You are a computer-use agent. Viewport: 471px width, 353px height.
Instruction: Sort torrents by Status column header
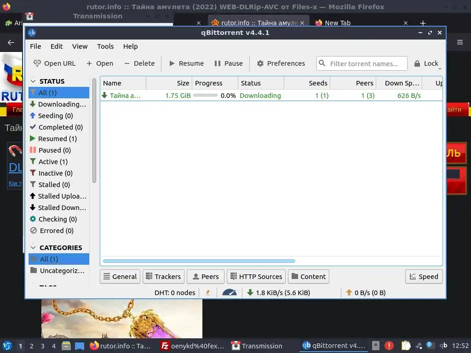(x=261, y=83)
